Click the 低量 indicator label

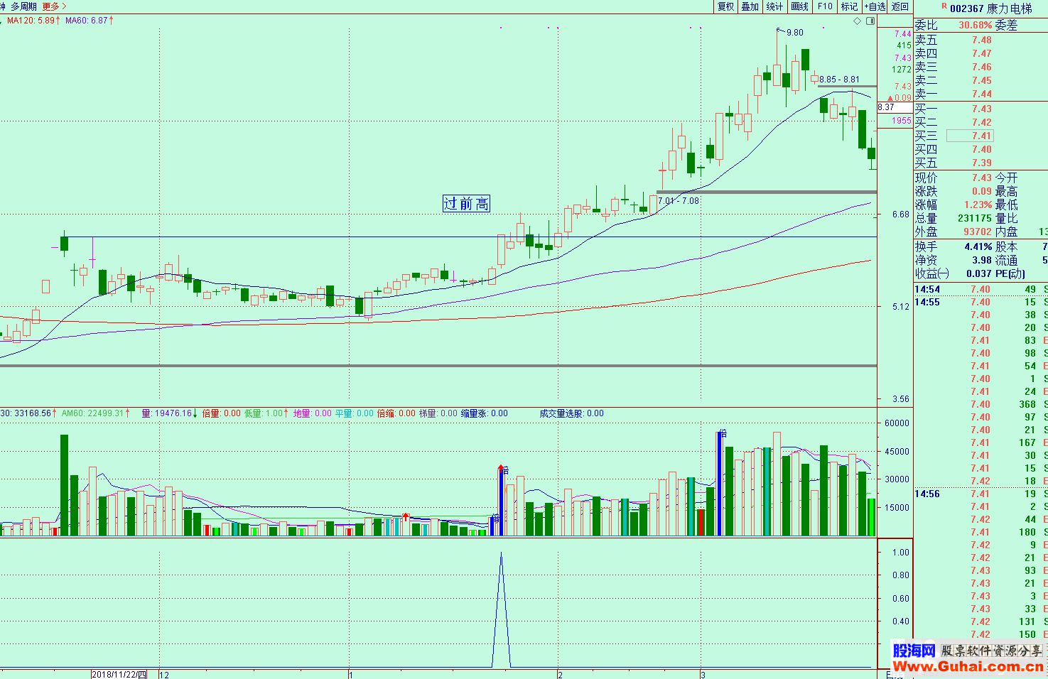tap(266, 413)
